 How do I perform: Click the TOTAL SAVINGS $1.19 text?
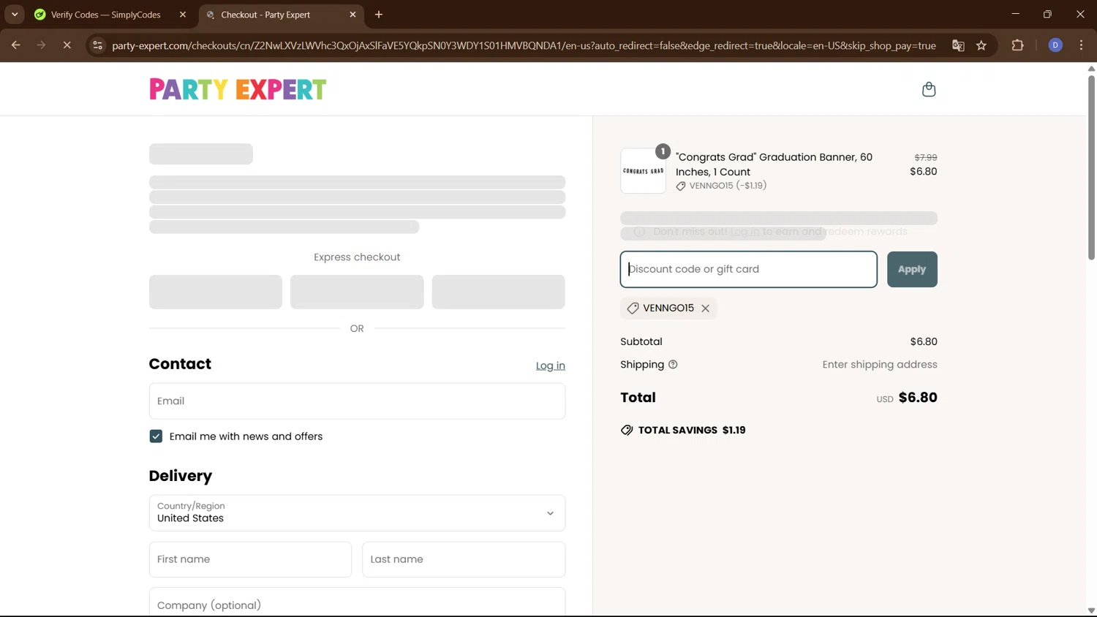coord(692,430)
